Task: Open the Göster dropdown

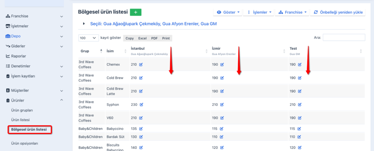Action: click(228, 12)
